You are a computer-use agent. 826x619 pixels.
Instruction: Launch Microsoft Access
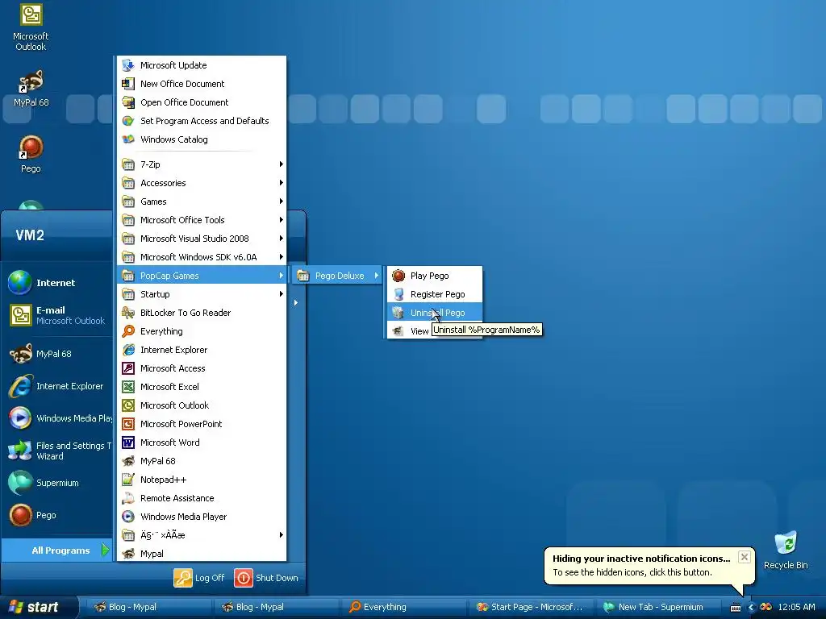202,368
